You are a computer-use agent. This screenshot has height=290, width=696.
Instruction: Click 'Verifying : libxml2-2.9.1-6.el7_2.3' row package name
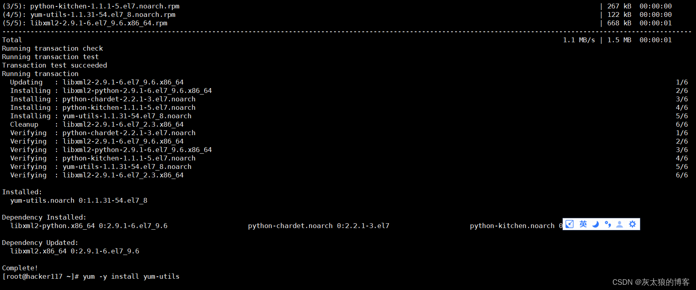[123, 175]
